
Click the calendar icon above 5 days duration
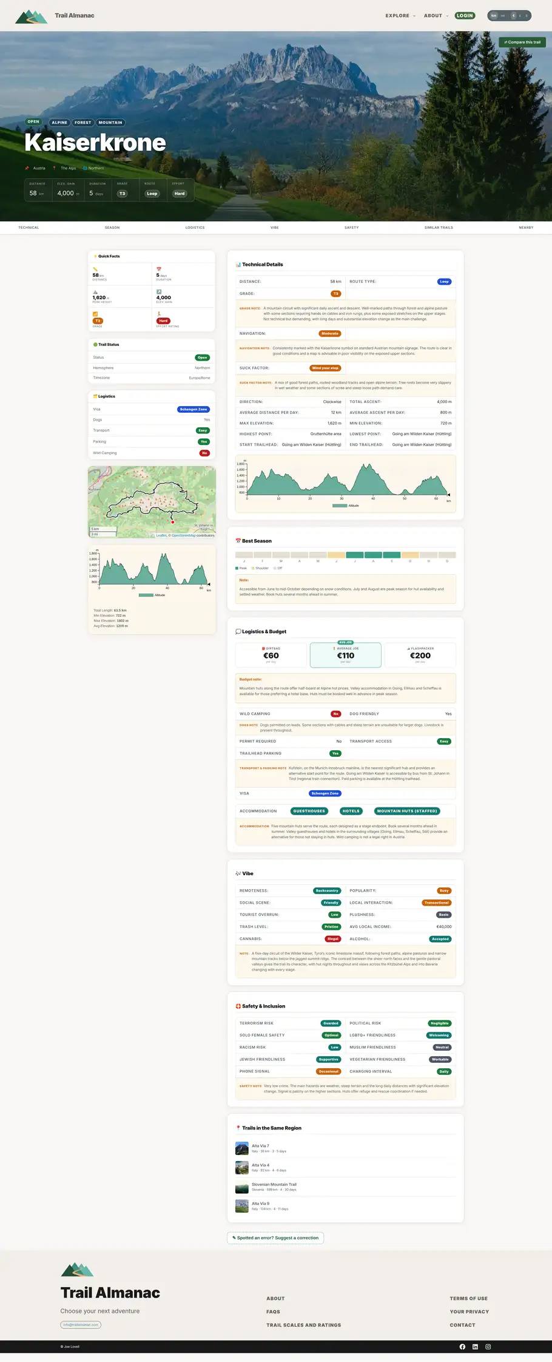coord(159,269)
